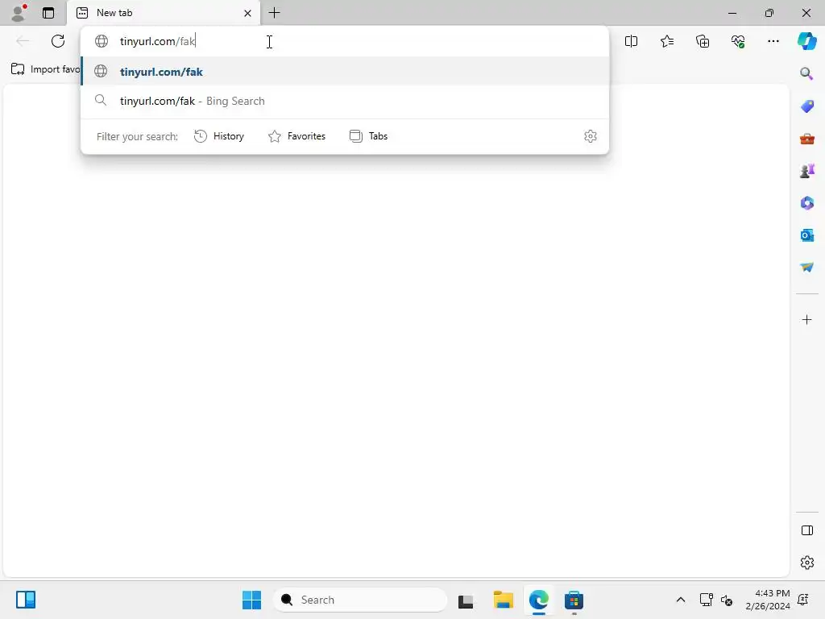Open sidebar Microsoft 365 icon
The height and width of the screenshot is (619, 825).
(806, 203)
